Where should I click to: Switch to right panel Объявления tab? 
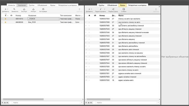(112, 5)
